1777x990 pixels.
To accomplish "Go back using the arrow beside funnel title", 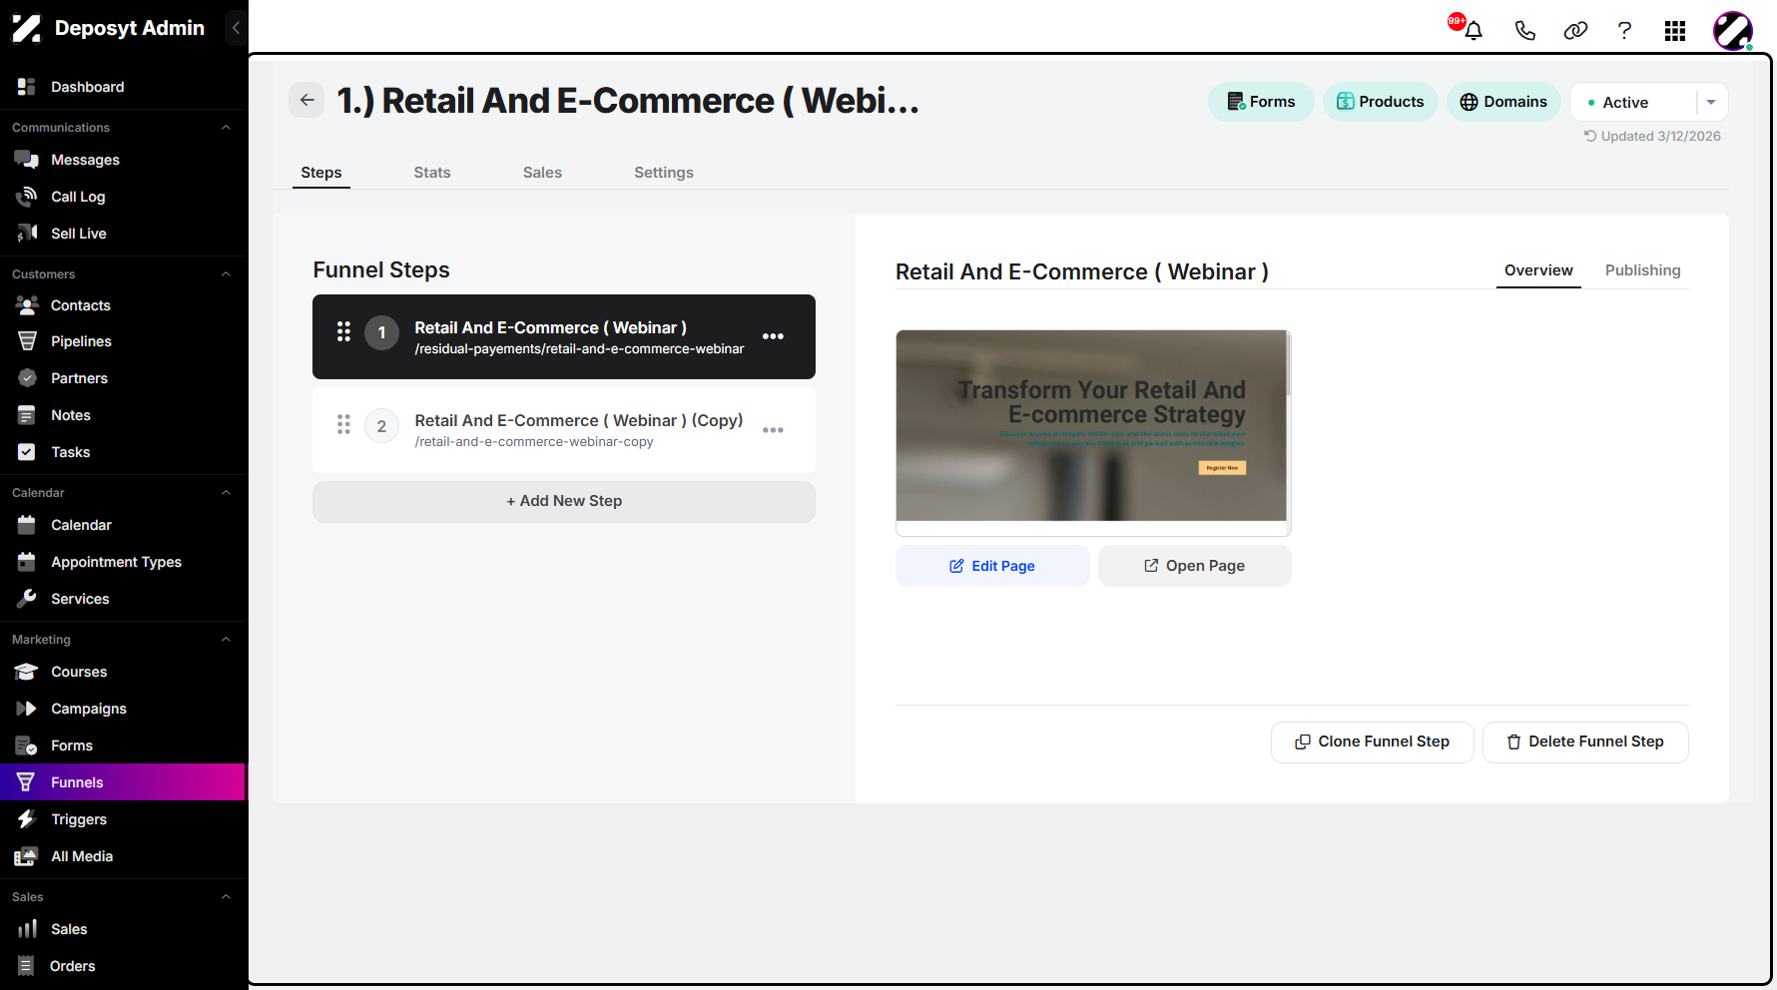I will (x=306, y=100).
